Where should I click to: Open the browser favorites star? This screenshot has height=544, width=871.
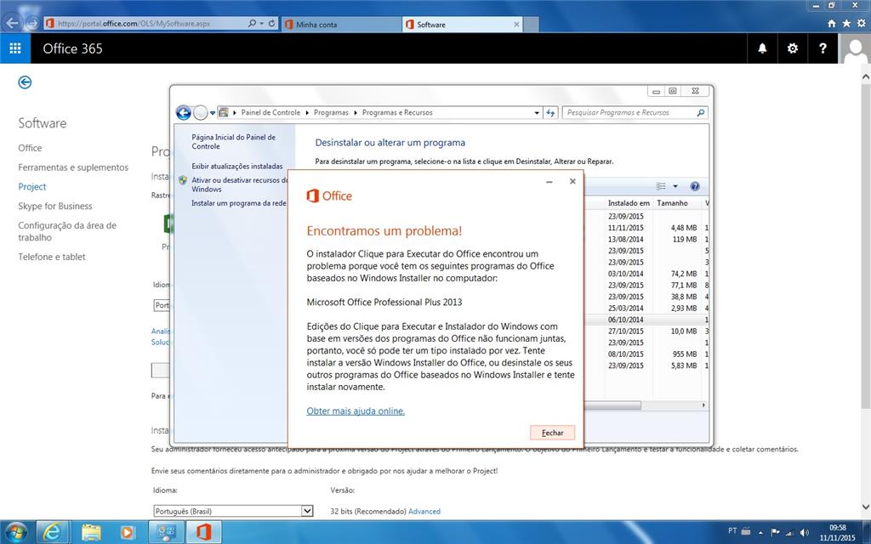[846, 23]
